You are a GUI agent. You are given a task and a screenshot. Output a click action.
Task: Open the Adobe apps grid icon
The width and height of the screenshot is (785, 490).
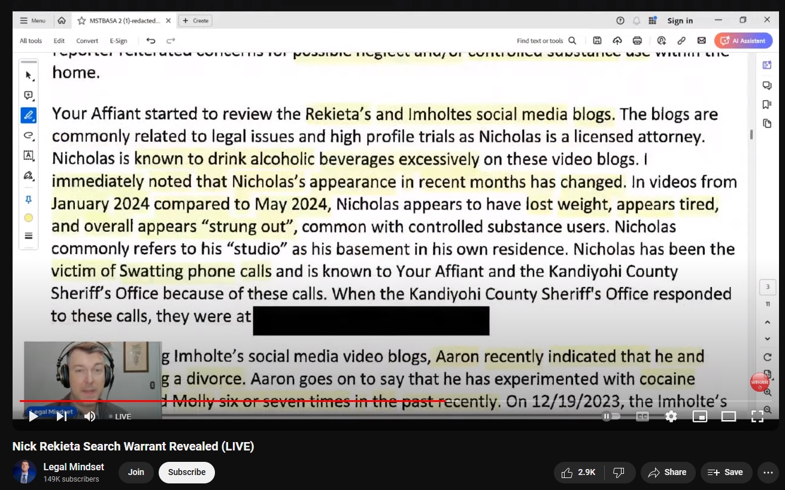653,20
